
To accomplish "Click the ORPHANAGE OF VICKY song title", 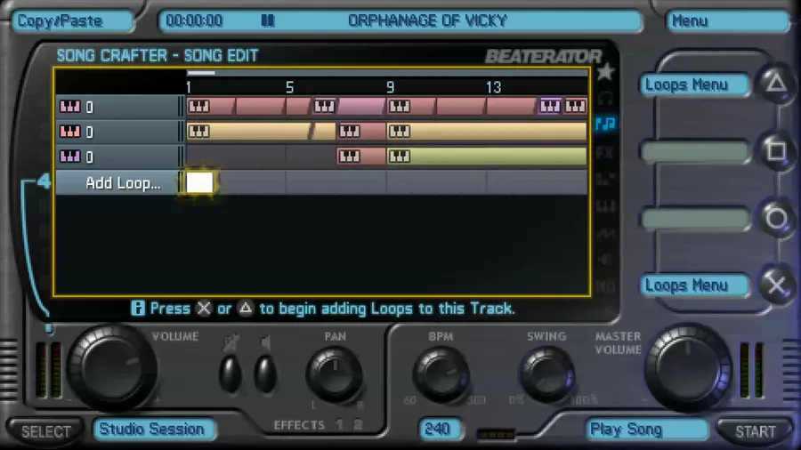I will [x=427, y=21].
